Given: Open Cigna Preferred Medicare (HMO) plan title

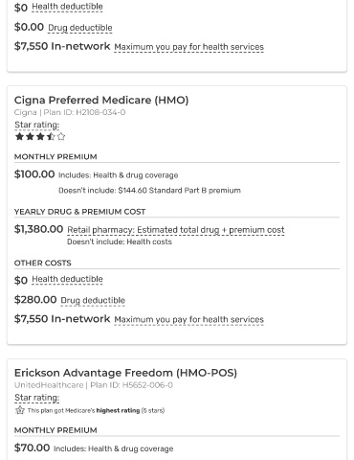Looking at the screenshot, I should tap(101, 100).
